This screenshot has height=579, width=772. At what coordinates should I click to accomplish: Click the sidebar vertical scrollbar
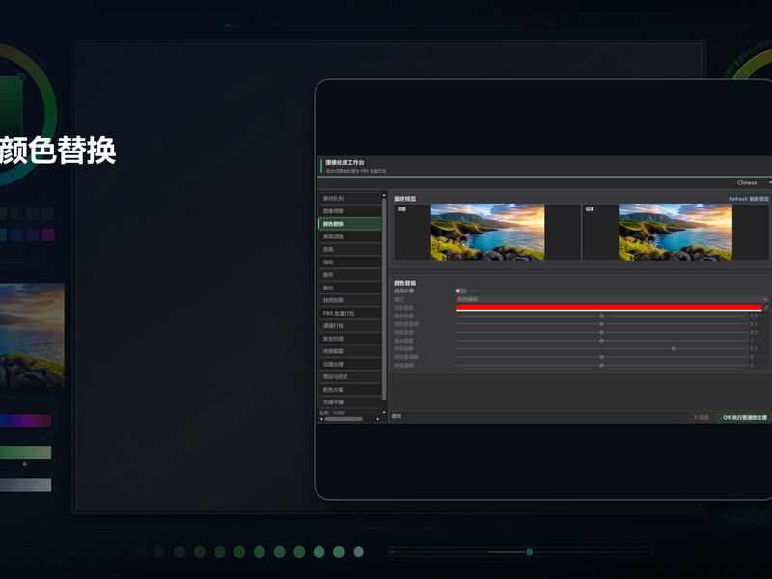(x=384, y=299)
